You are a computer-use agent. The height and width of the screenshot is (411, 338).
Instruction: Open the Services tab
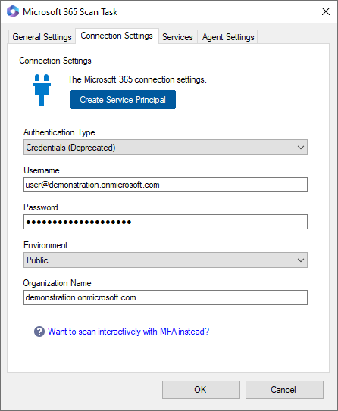(x=177, y=37)
